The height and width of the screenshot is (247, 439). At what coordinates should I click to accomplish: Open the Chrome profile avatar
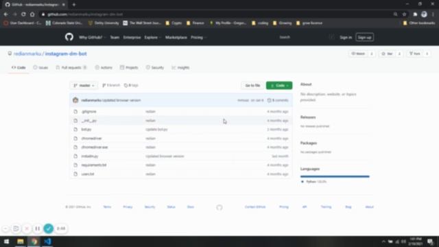(x=424, y=14)
